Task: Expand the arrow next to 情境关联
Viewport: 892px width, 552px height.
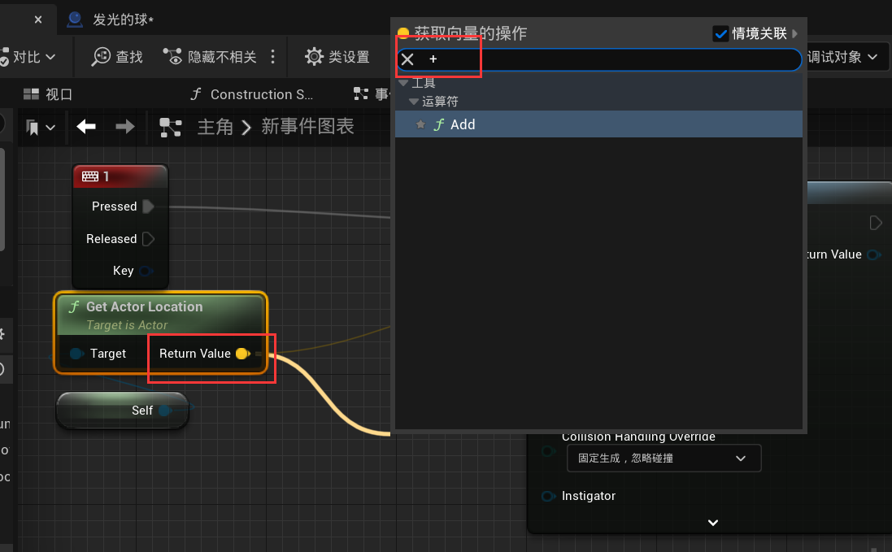Action: coord(794,33)
